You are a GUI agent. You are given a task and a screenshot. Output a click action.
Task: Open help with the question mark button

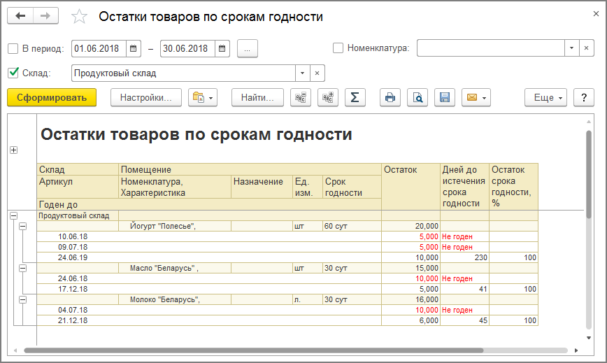[x=584, y=97]
